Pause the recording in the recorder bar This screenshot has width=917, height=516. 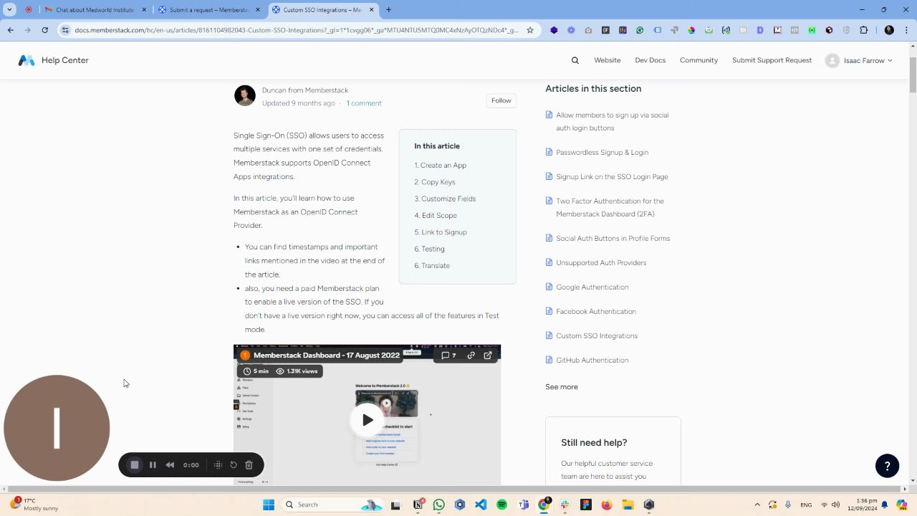click(153, 465)
